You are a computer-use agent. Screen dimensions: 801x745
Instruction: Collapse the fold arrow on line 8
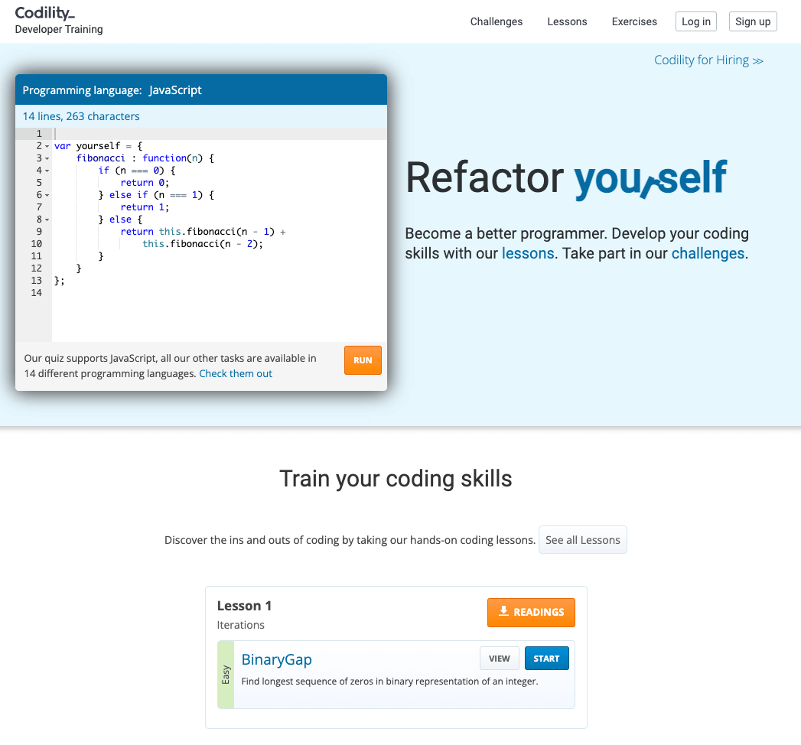(x=47, y=220)
